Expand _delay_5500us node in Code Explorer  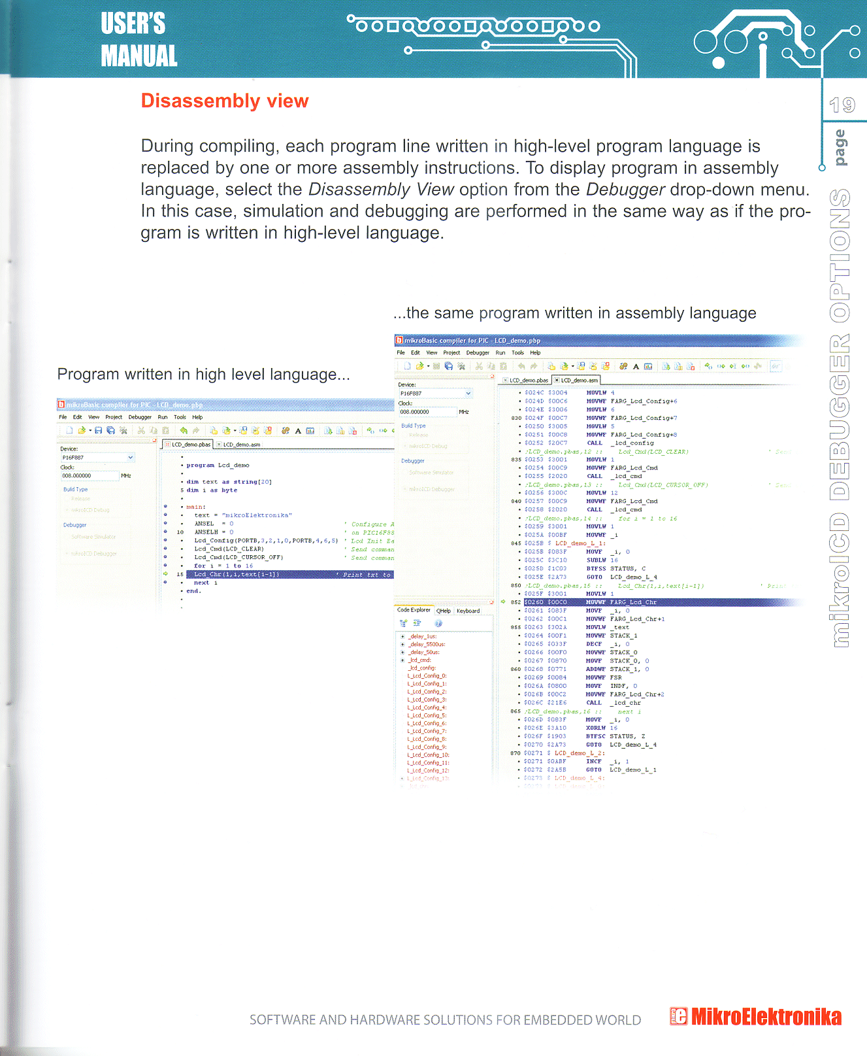[x=402, y=644]
